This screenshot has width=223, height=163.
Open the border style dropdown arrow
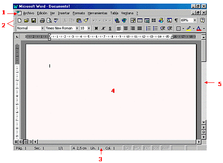pos(183,28)
